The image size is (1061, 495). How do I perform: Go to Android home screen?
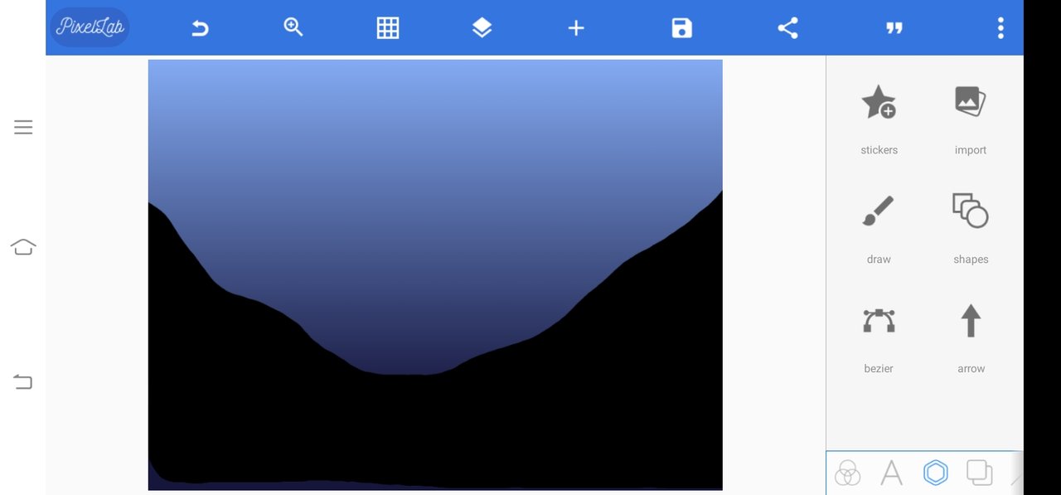pyautogui.click(x=23, y=247)
